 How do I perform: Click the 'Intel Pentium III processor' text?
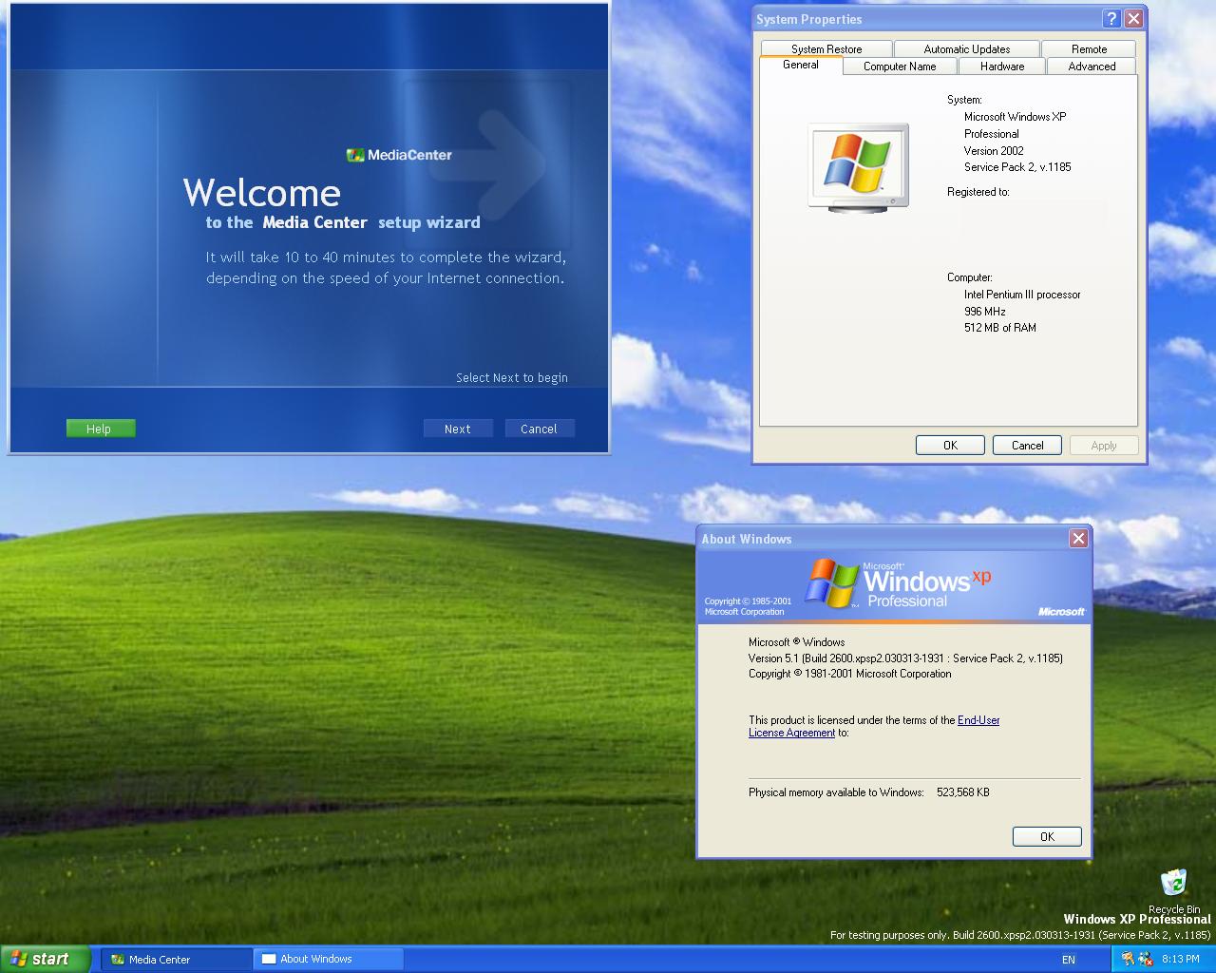(1022, 295)
